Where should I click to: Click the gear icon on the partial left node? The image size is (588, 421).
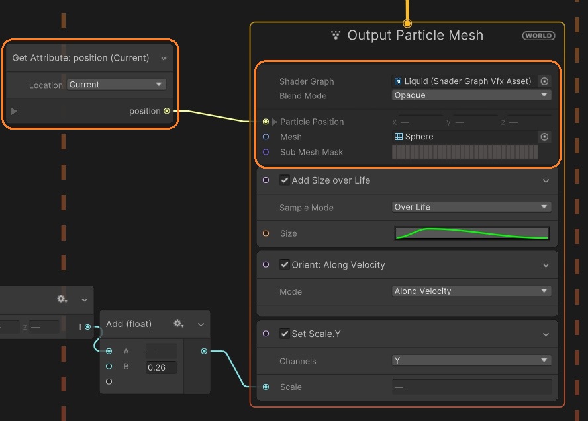click(62, 299)
